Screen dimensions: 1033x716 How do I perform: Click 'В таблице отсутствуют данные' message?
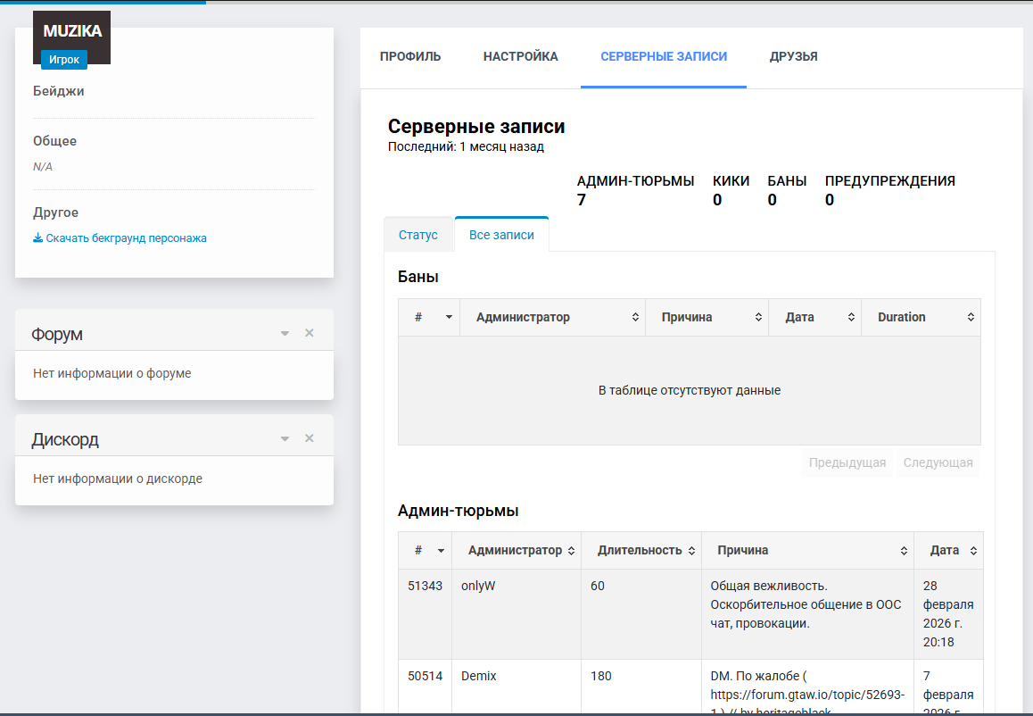(x=689, y=390)
